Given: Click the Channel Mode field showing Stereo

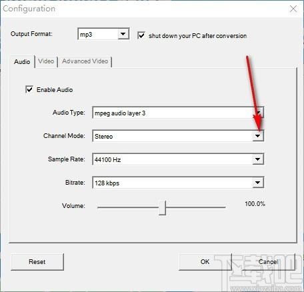Looking at the screenshot, I should coord(178,136).
